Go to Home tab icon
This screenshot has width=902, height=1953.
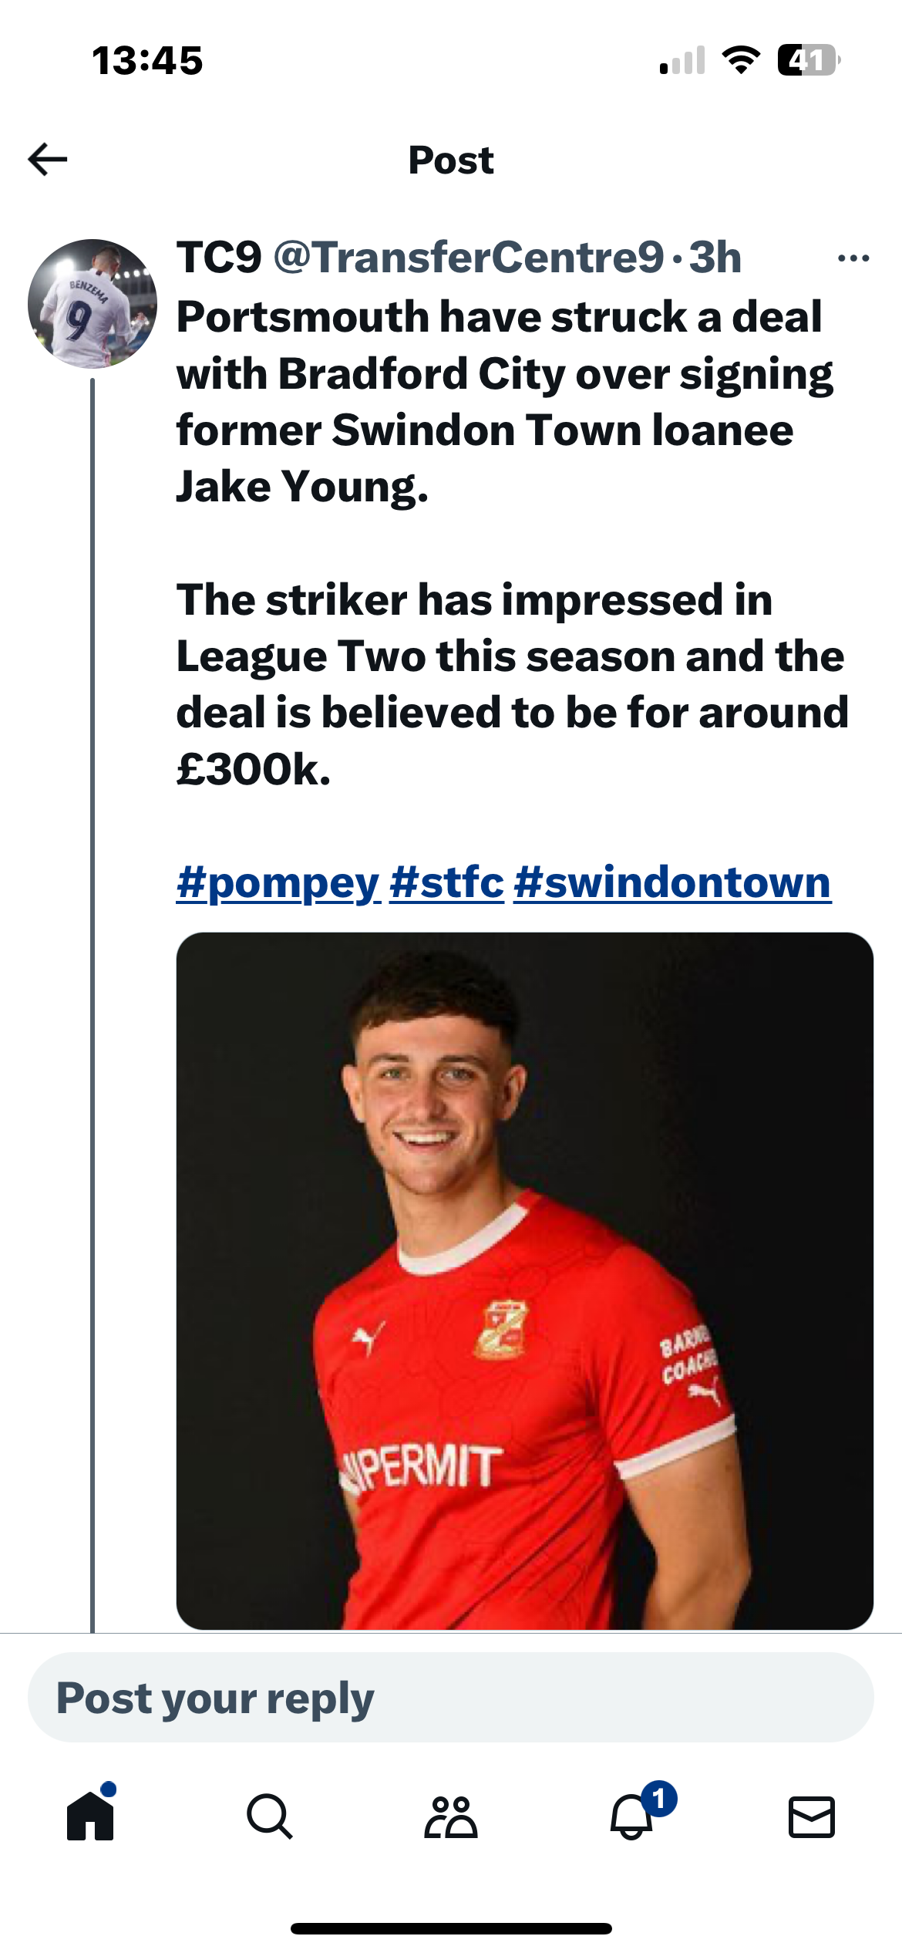pyautogui.click(x=91, y=1816)
